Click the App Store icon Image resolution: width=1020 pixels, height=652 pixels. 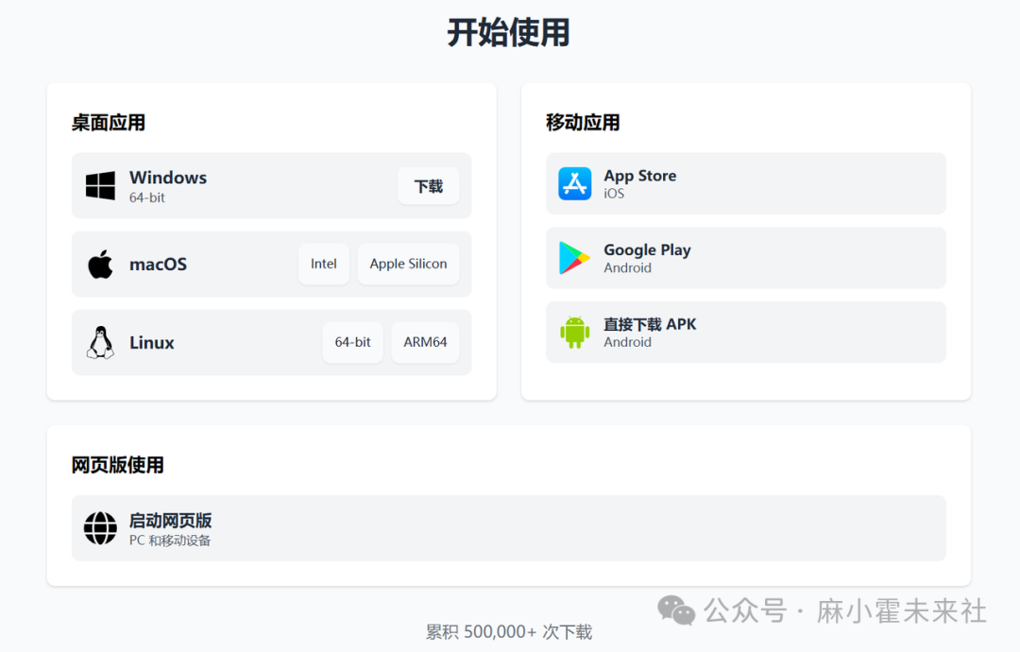click(x=574, y=183)
